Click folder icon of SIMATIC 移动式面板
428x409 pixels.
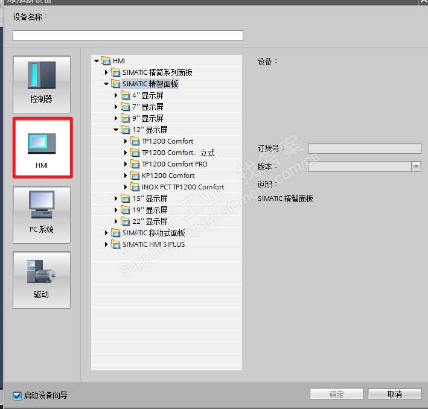pos(115,233)
